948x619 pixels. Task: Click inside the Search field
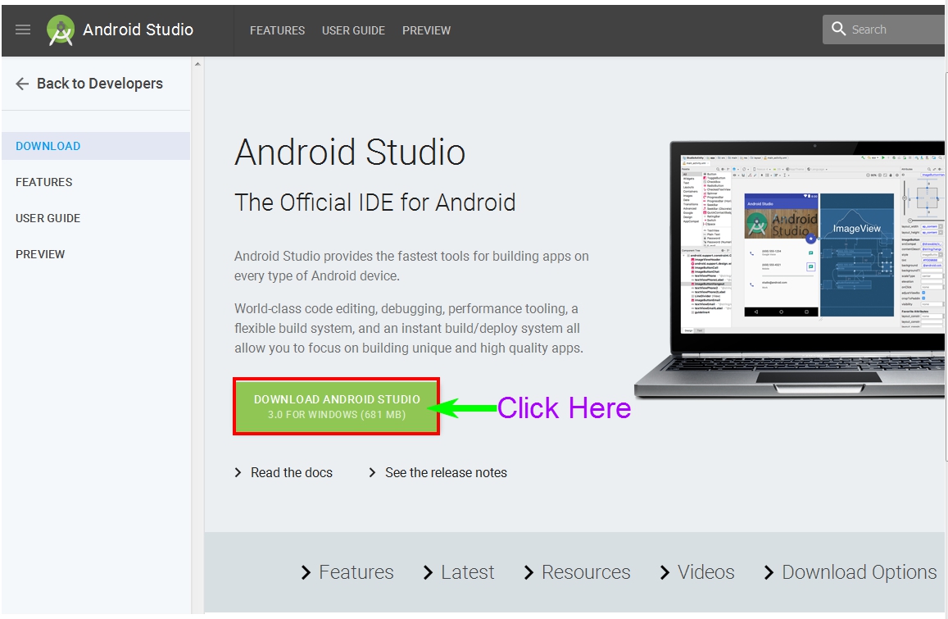(885, 29)
